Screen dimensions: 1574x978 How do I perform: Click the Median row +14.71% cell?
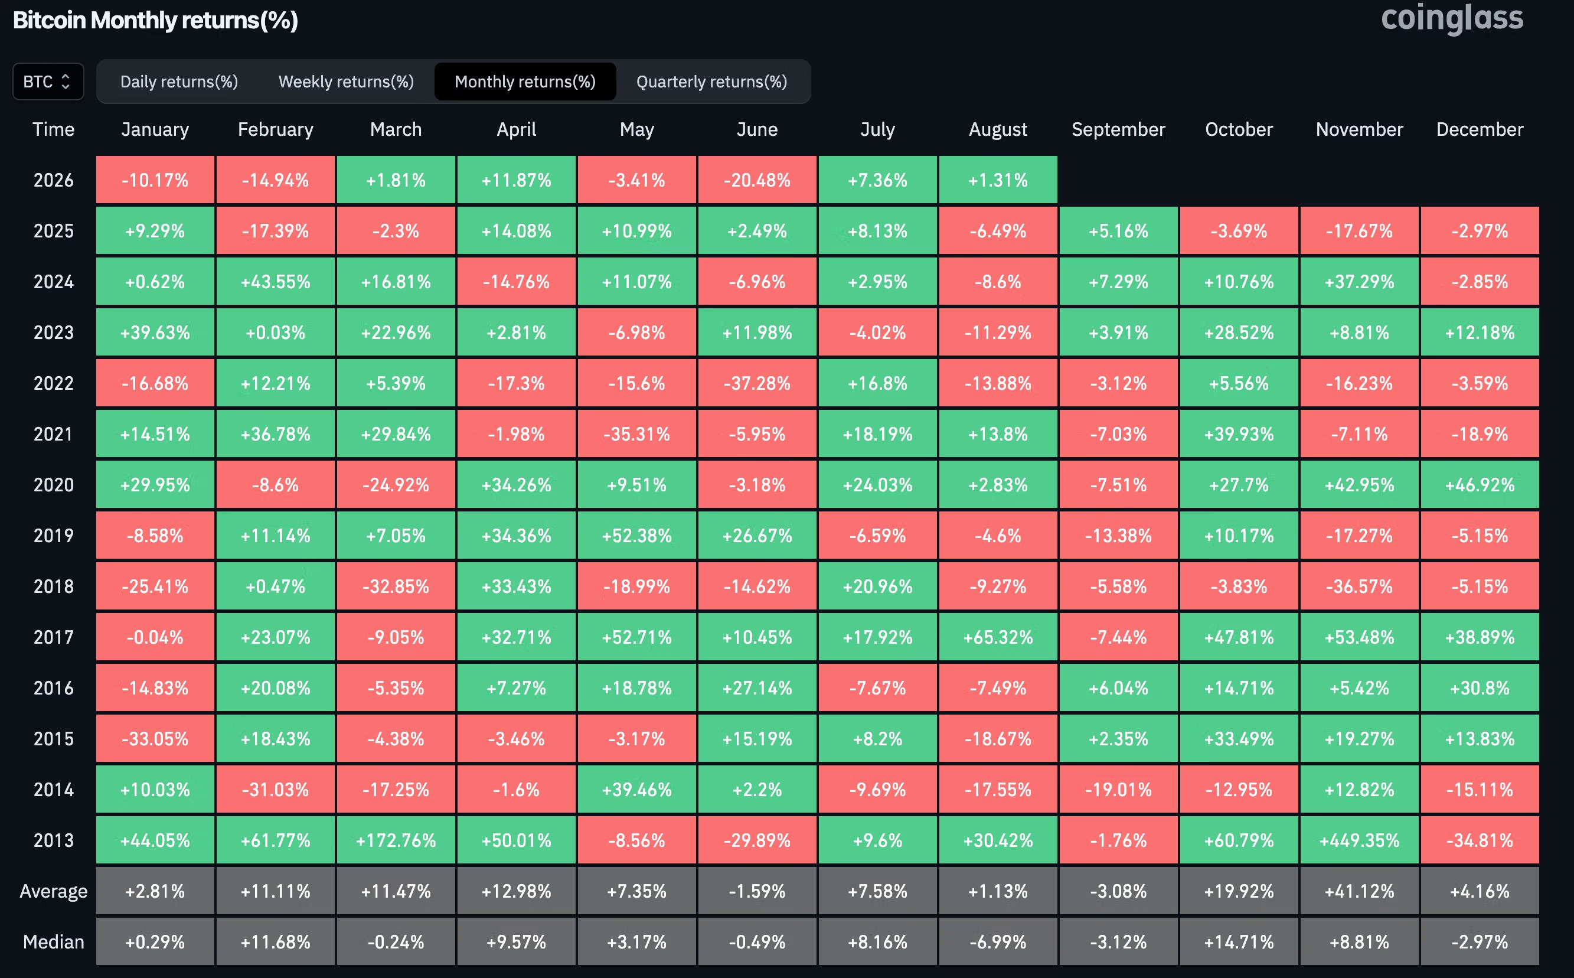coord(1239,942)
